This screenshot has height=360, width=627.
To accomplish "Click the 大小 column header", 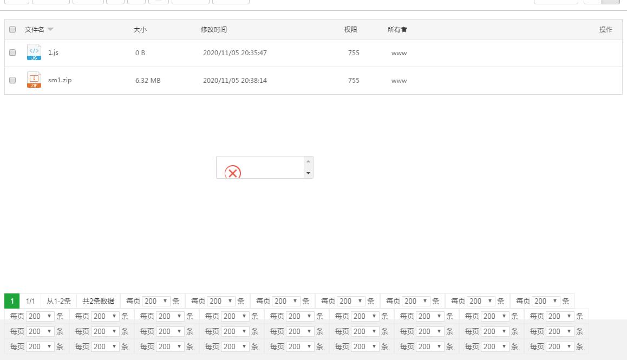I will click(x=140, y=29).
